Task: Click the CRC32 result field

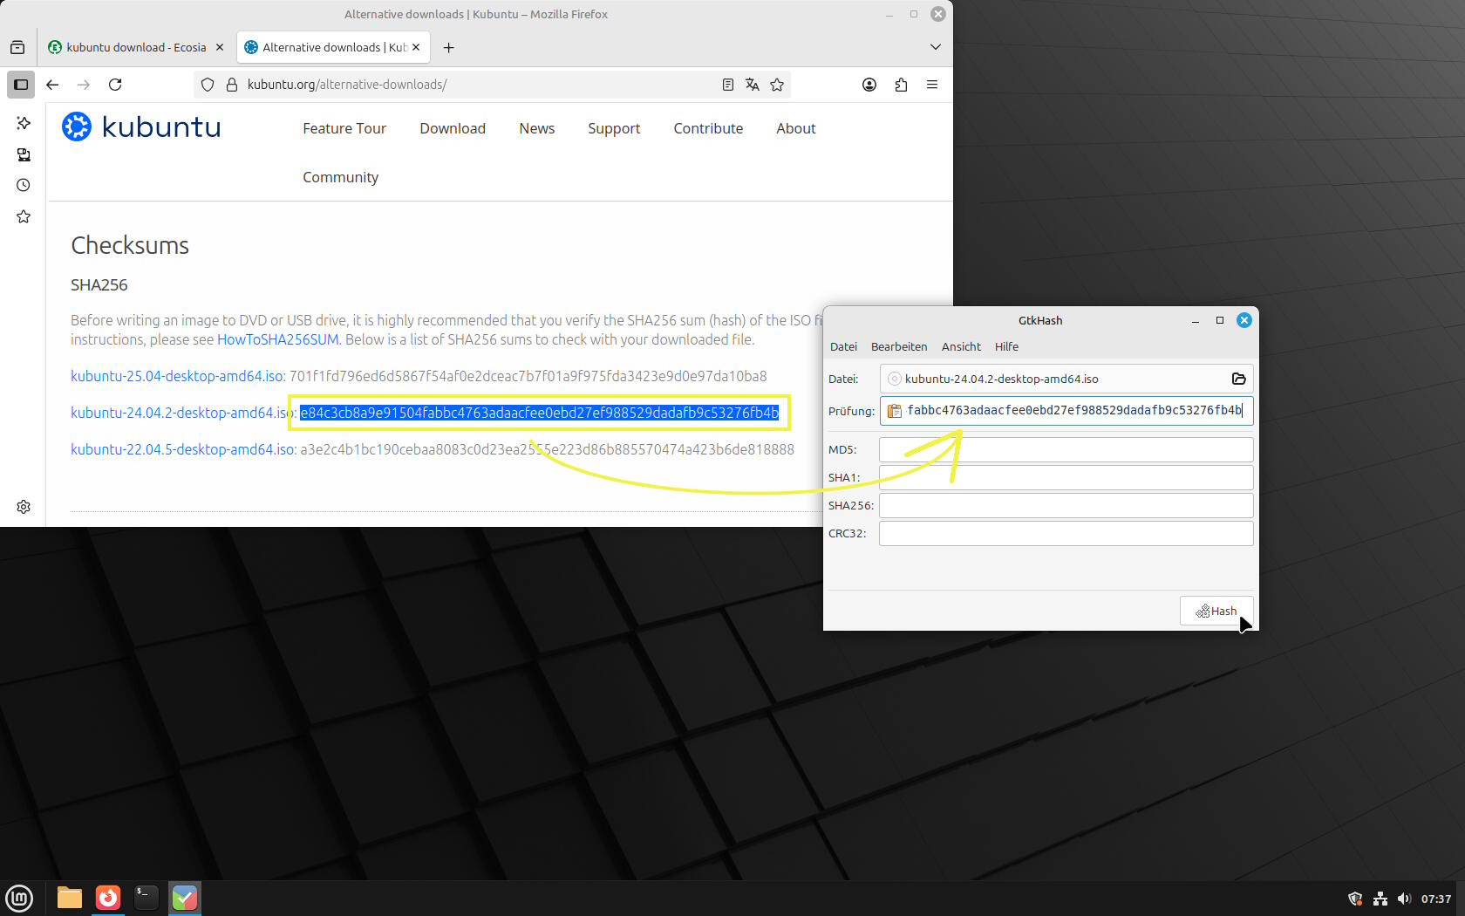Action: 1066,533
